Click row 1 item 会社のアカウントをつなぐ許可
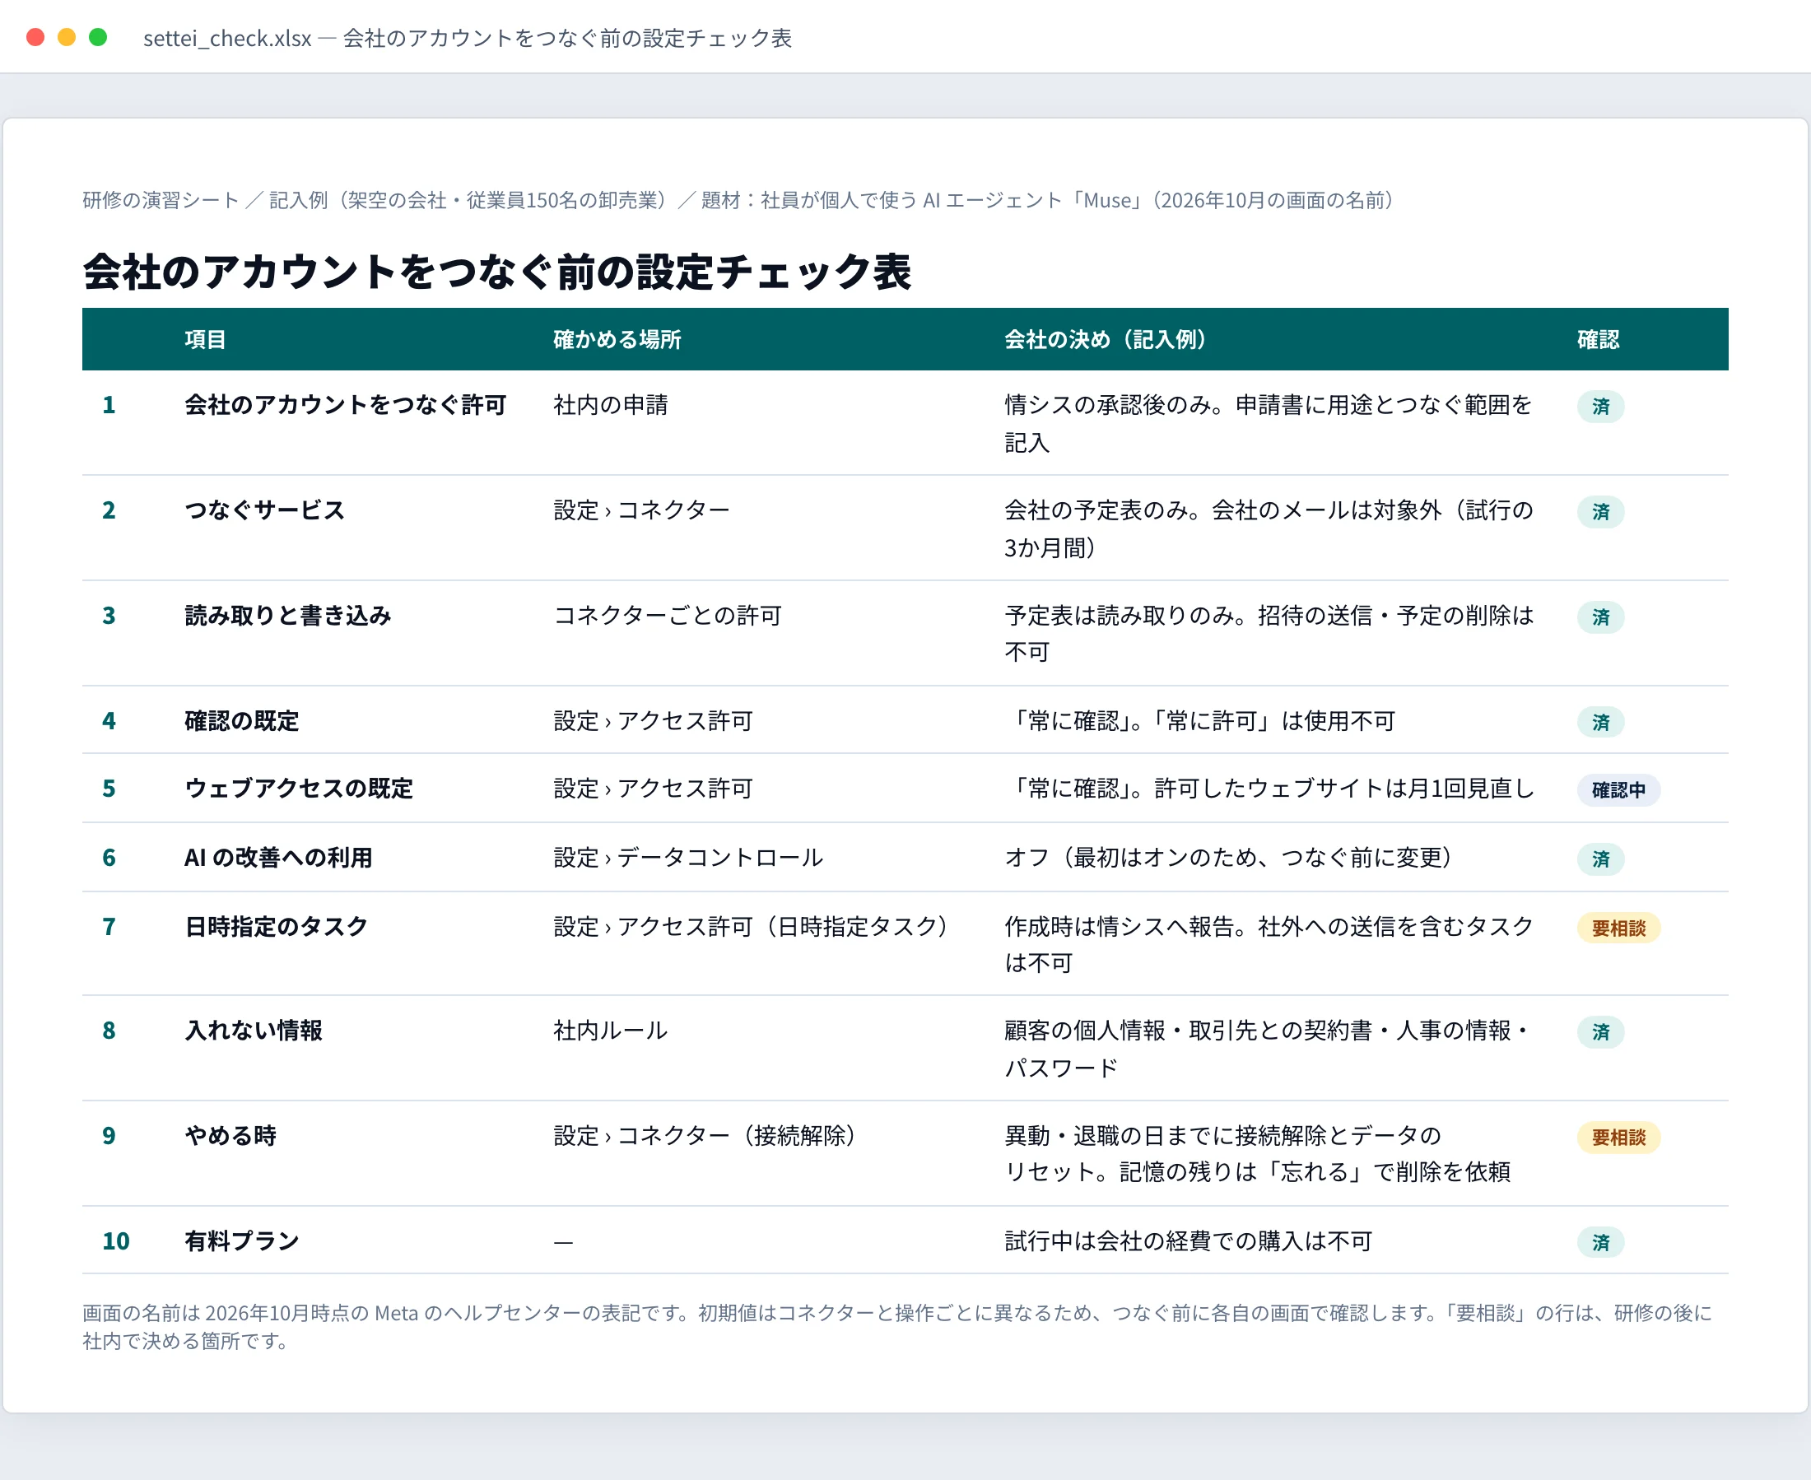Screen dimensions: 1811x1480 [x=345, y=405]
